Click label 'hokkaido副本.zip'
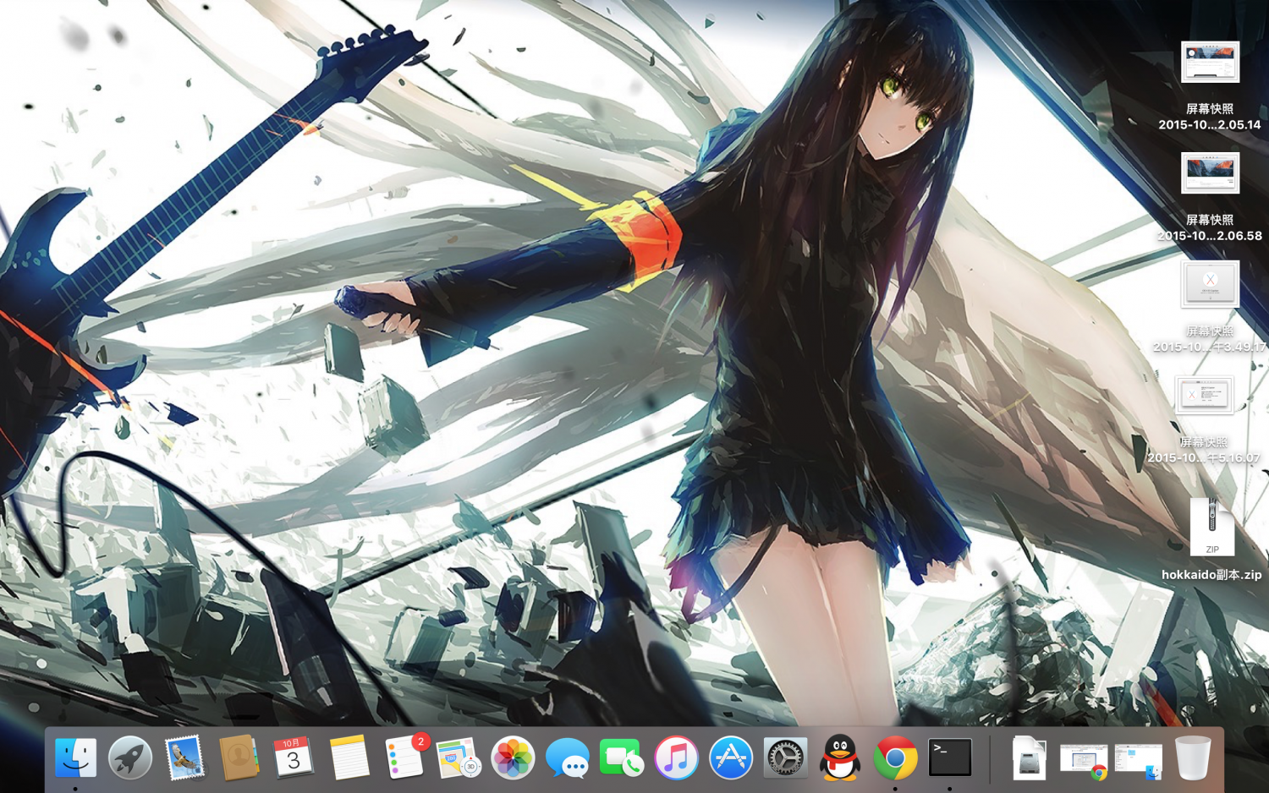The image size is (1269, 793). tap(1211, 574)
